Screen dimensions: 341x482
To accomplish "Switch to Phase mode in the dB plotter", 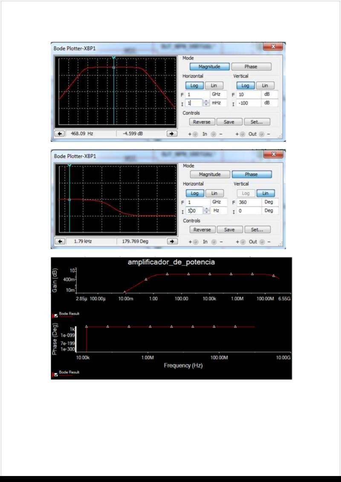I will [x=251, y=67].
